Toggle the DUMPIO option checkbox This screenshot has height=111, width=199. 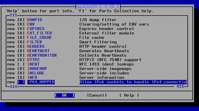(21, 20)
